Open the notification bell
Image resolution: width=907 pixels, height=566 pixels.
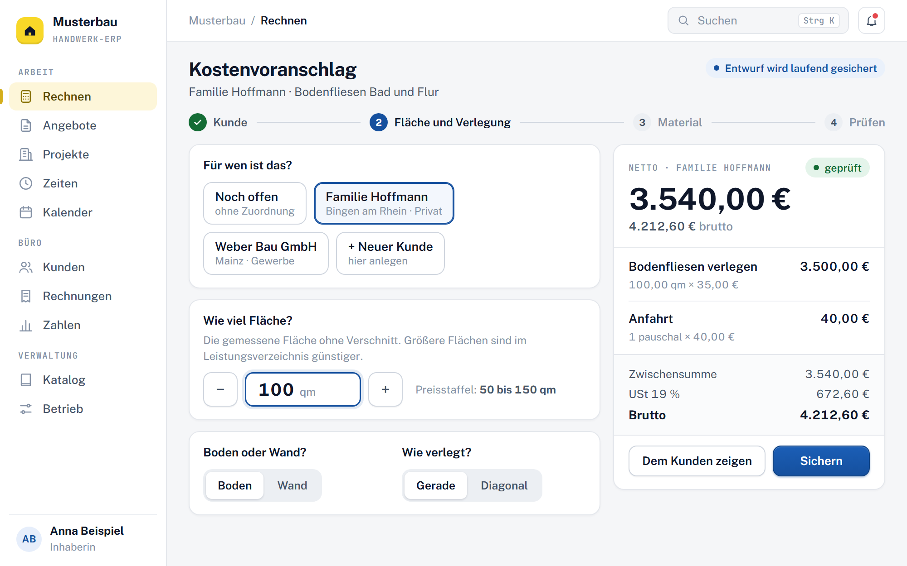pos(871,20)
